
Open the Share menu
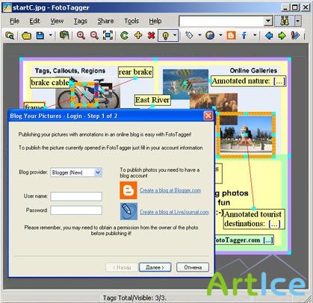(x=105, y=21)
